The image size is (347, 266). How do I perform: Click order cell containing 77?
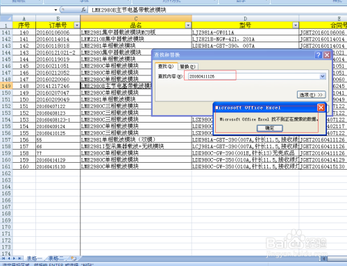point(58,153)
